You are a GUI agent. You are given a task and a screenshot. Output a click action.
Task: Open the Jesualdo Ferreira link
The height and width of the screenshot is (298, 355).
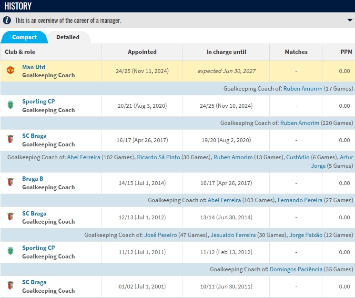pyautogui.click(x=233, y=235)
